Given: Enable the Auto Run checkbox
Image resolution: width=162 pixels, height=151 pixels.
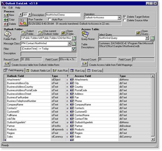Looking at the screenshot, I should pyautogui.click(x=50, y=19).
